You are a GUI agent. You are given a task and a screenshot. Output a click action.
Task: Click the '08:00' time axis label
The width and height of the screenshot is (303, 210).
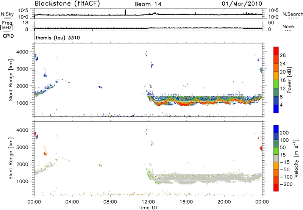(x=110, y=202)
